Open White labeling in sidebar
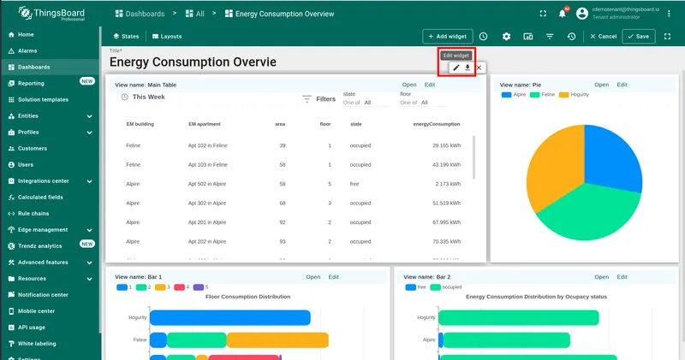 51,344
